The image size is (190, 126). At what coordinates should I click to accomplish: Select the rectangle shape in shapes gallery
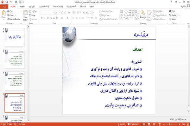(130, 11)
